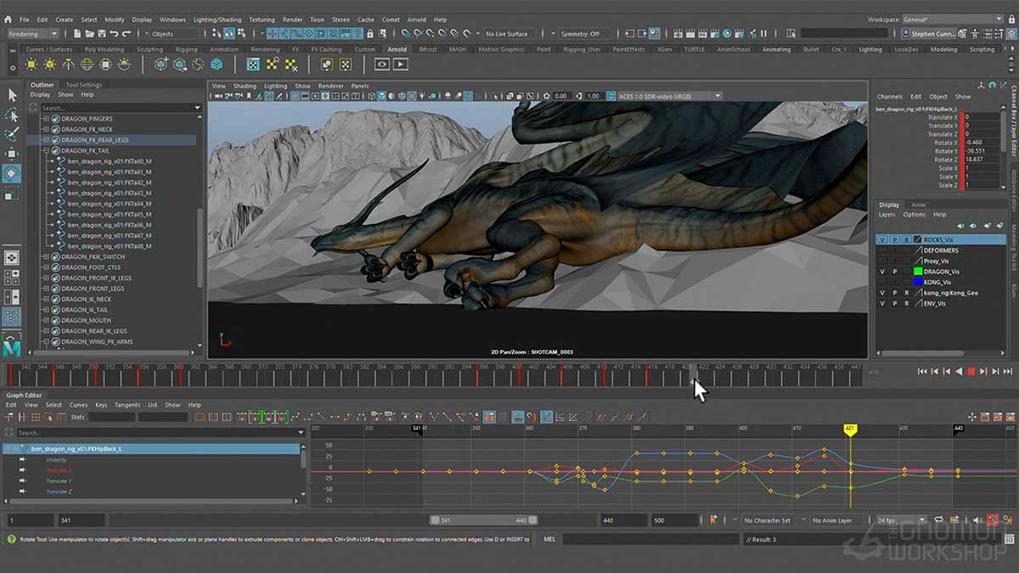The width and height of the screenshot is (1019, 573).
Task: Toggle visibility of the DRAGON_Vis layer
Action: coord(882,272)
